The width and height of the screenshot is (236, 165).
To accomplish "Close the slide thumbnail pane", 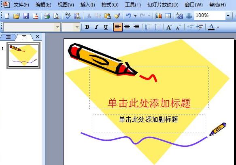I will coord(37,36).
